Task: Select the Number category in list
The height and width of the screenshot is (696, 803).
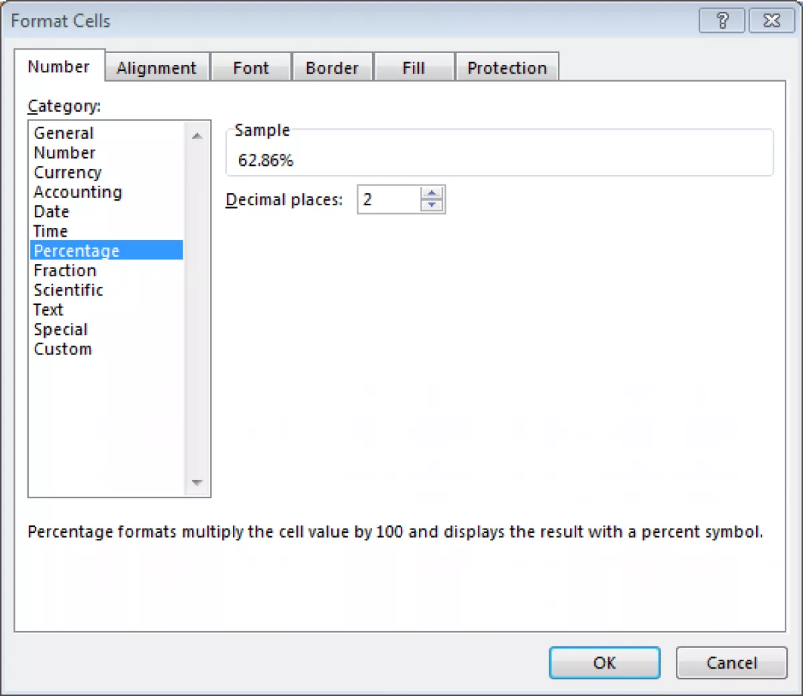Action: (106, 152)
